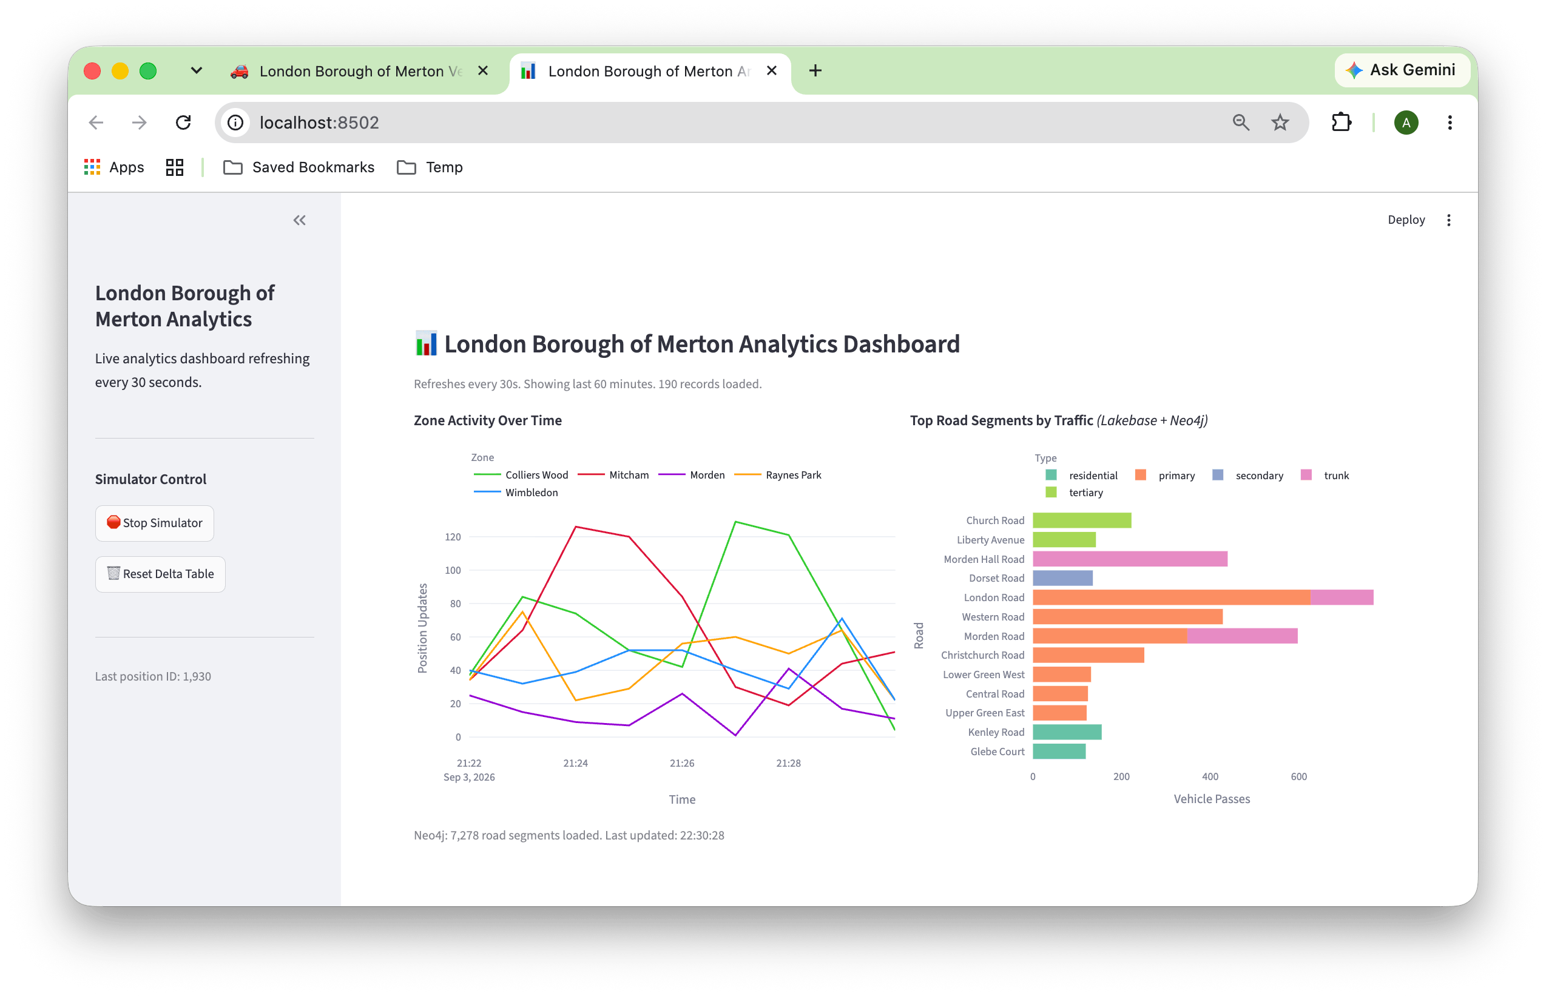This screenshot has width=1546, height=996.
Task: View site information icon in address bar
Action: point(235,123)
